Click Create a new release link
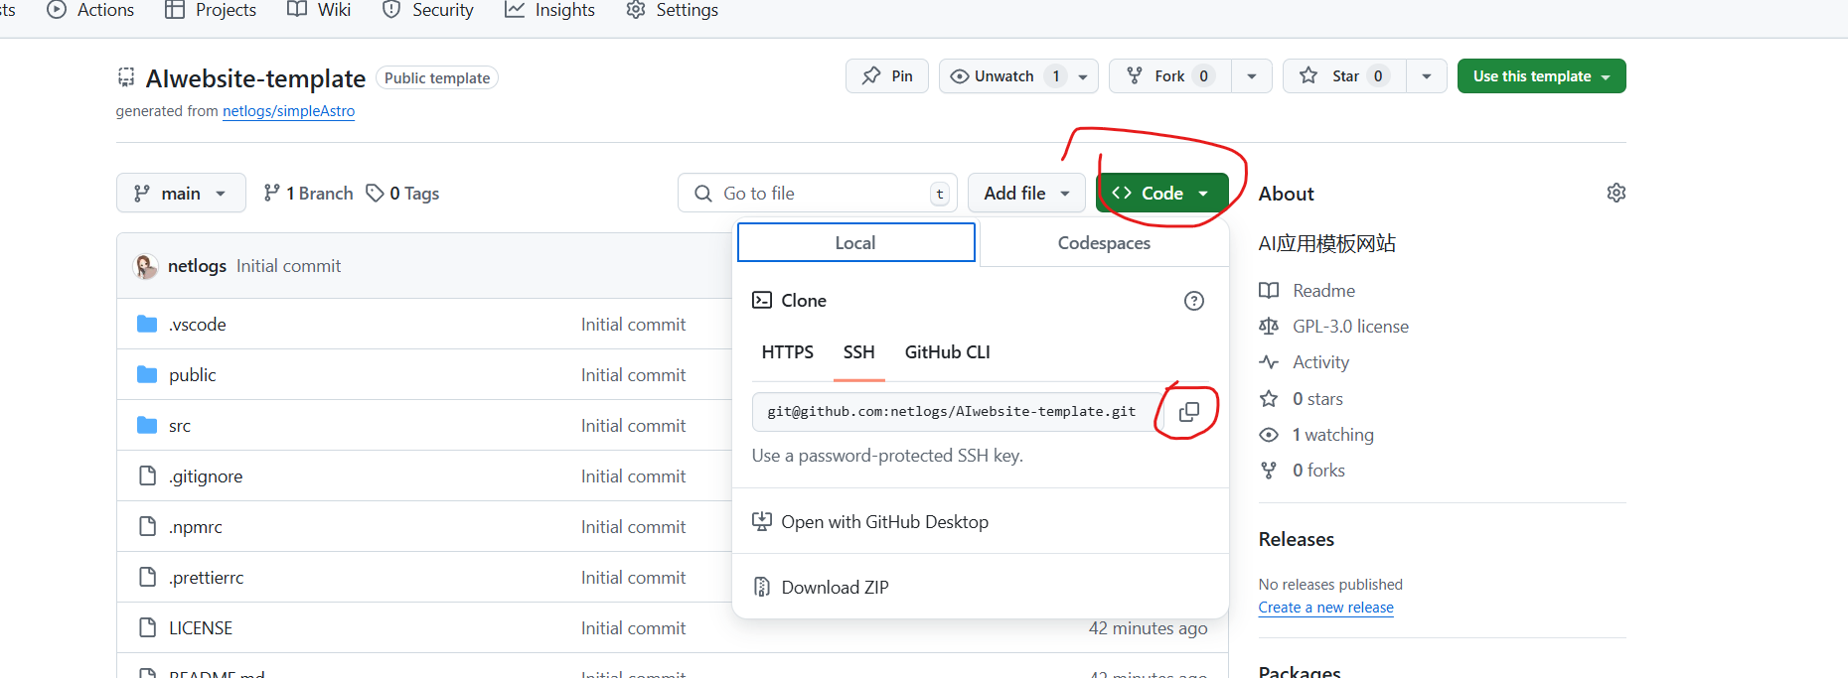Viewport: 1848px width, 678px height. tap(1325, 608)
